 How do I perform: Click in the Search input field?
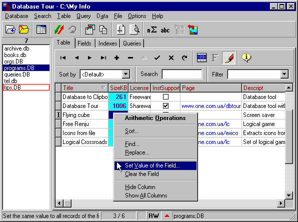pyautogui.click(x=182, y=74)
